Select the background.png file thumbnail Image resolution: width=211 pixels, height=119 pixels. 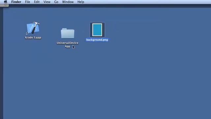pos(97,30)
